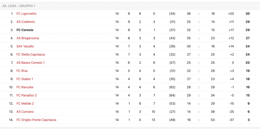Click the 3A. LEGA - GRUPPO 1 header
Screen dimensions: 260x129
(x=19, y=6)
